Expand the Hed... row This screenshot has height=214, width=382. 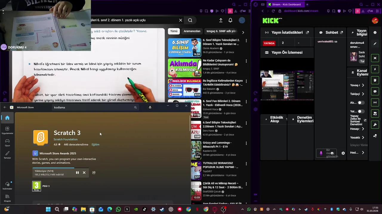click(x=357, y=152)
